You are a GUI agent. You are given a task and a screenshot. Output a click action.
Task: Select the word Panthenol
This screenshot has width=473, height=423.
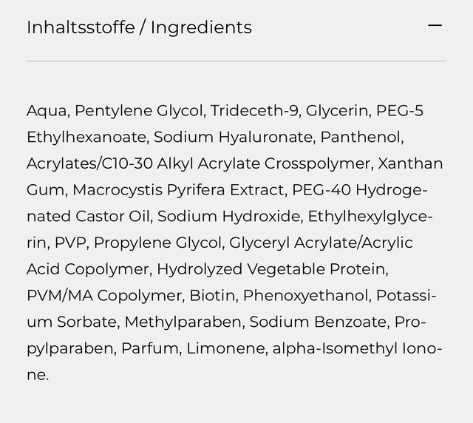click(x=361, y=138)
